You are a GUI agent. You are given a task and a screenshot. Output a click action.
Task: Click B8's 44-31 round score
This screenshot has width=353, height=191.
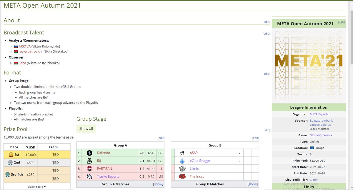coord(151,161)
